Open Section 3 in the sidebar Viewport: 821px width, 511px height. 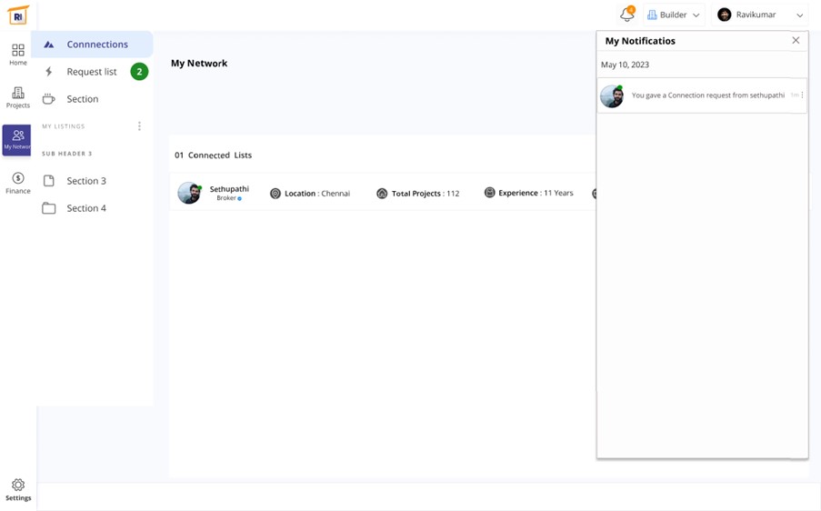point(85,181)
